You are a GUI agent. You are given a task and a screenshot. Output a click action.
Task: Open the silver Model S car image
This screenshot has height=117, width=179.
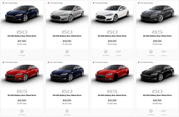(67, 14)
